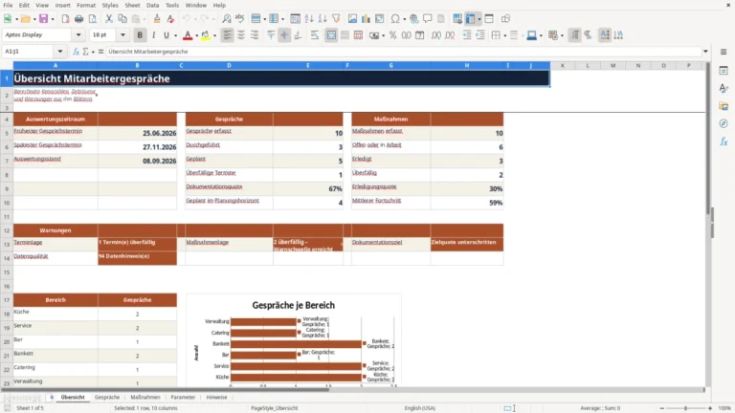Insert special character omega icon

(395, 19)
